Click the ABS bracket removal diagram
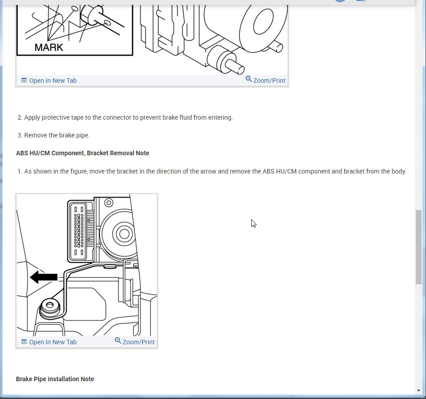The height and width of the screenshot is (399, 426). tap(87, 265)
